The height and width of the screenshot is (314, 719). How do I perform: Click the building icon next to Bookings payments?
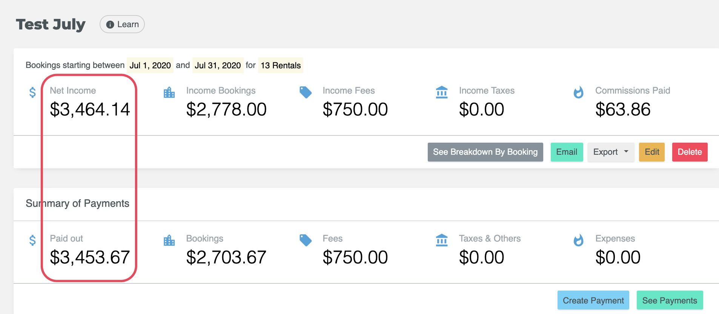tap(169, 240)
